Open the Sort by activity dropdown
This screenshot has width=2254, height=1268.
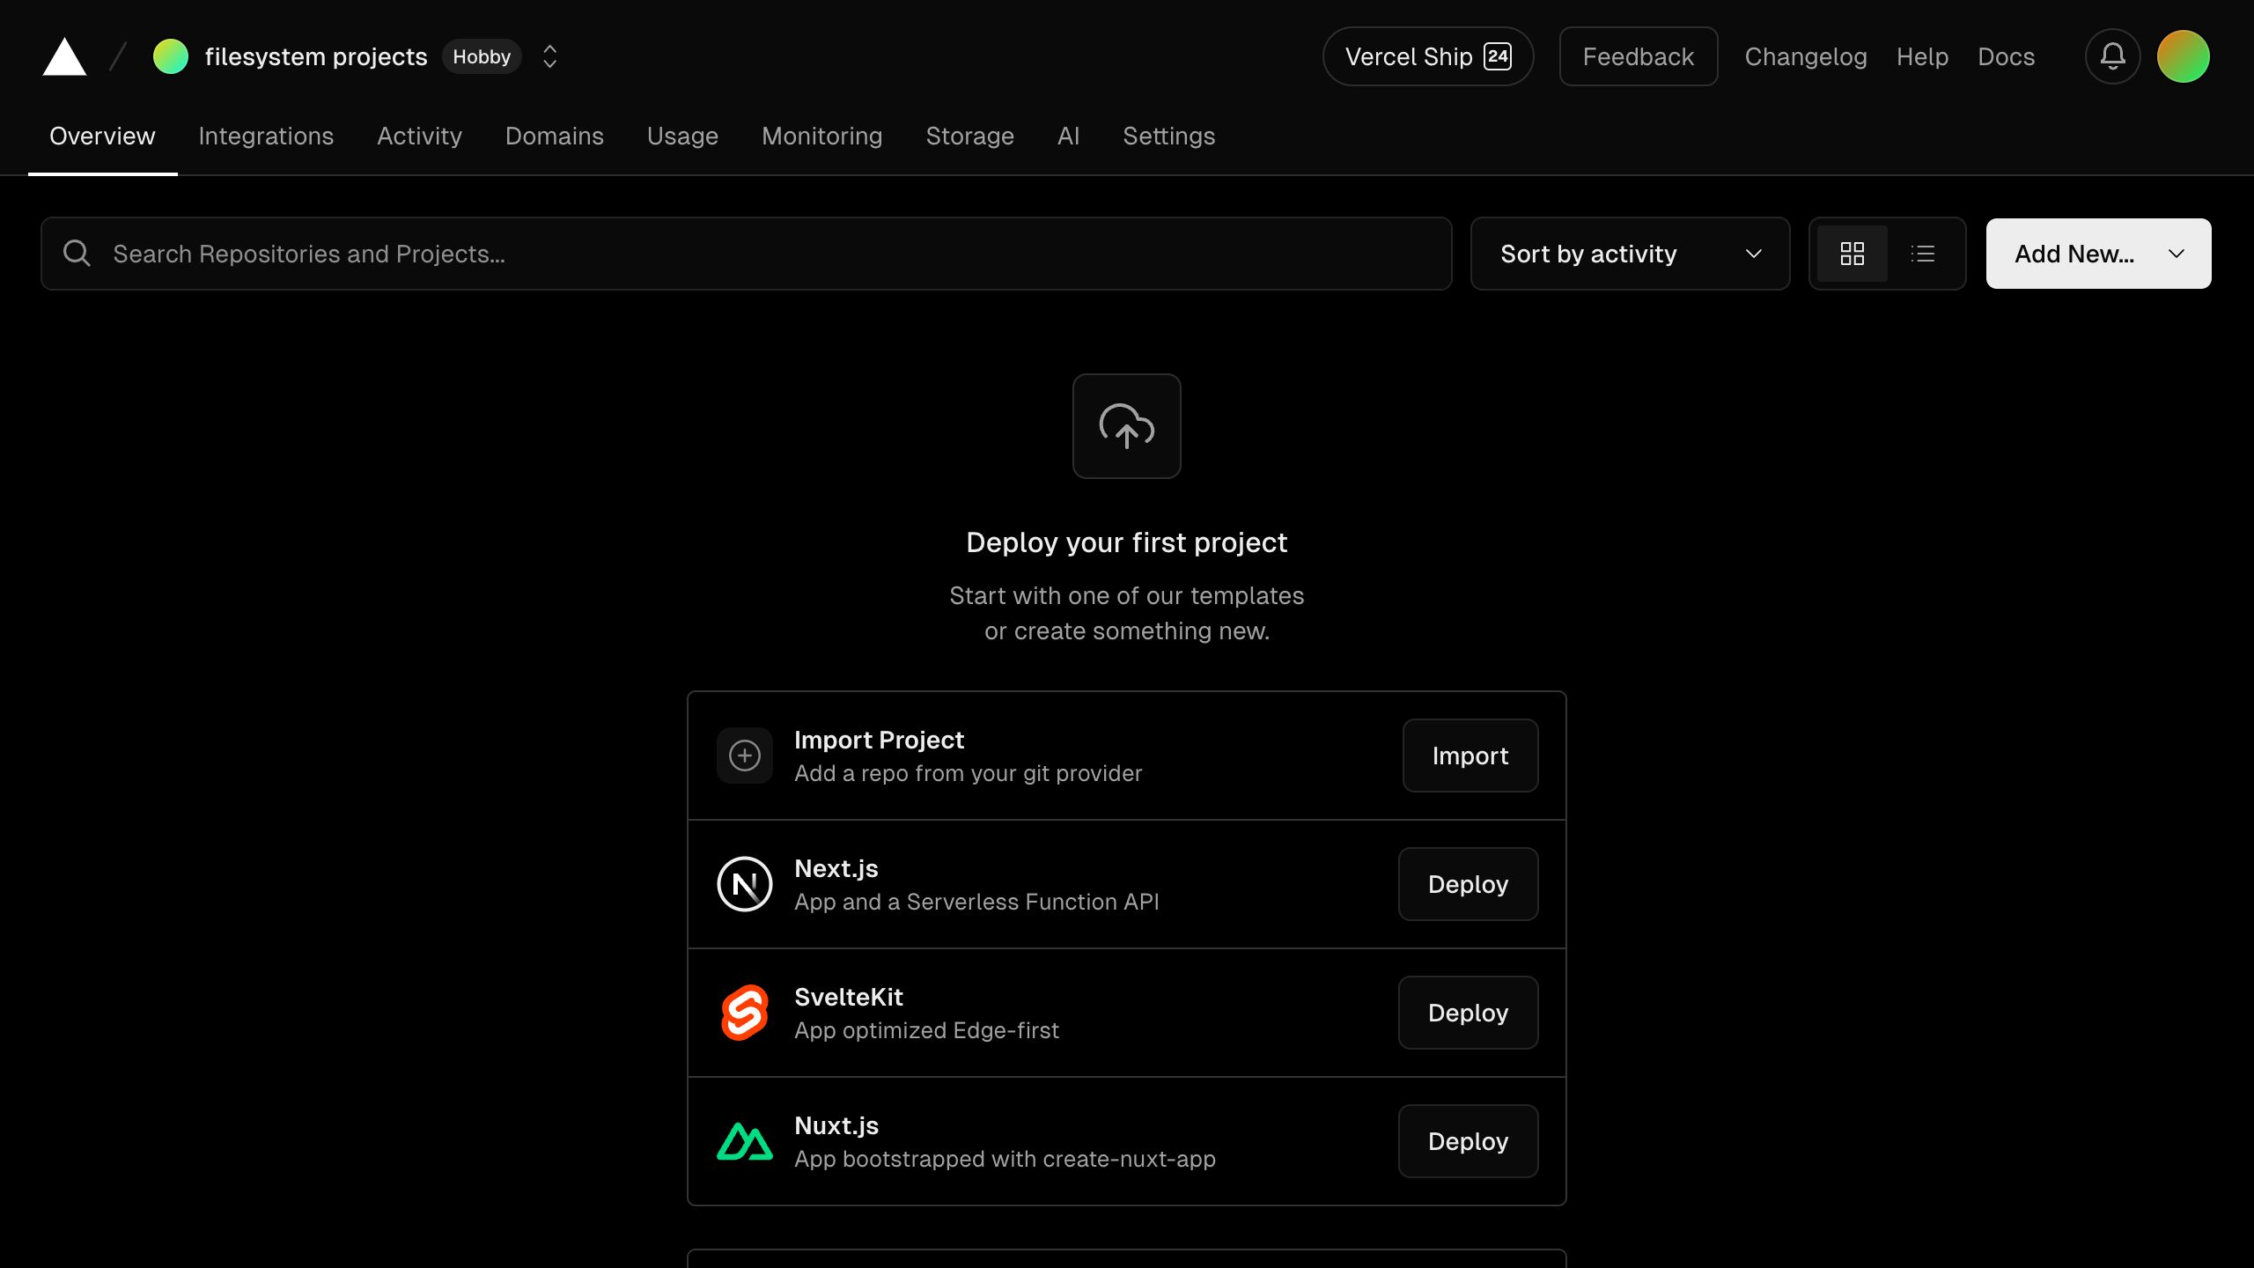1631,254
